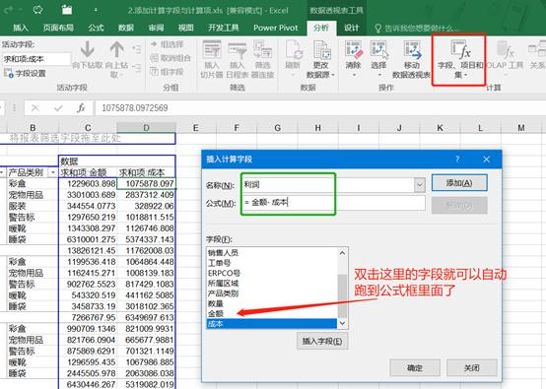The width and height of the screenshot is (546, 389).
Task: Click the 名称 input field containing 利润
Action: pyautogui.click(x=327, y=185)
